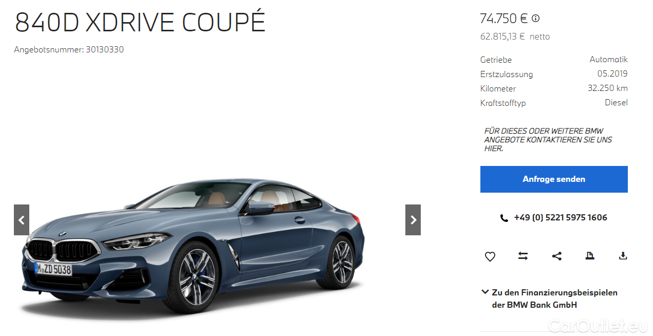Image resolution: width=653 pixels, height=336 pixels.
Task: Call the number +49 (0) 5221 5975 1606
Action: [x=561, y=218]
